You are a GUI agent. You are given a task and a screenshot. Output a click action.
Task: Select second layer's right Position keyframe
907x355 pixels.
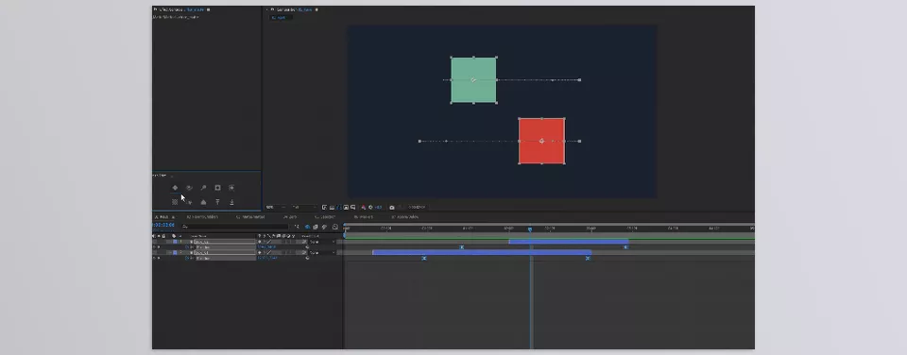[588, 258]
